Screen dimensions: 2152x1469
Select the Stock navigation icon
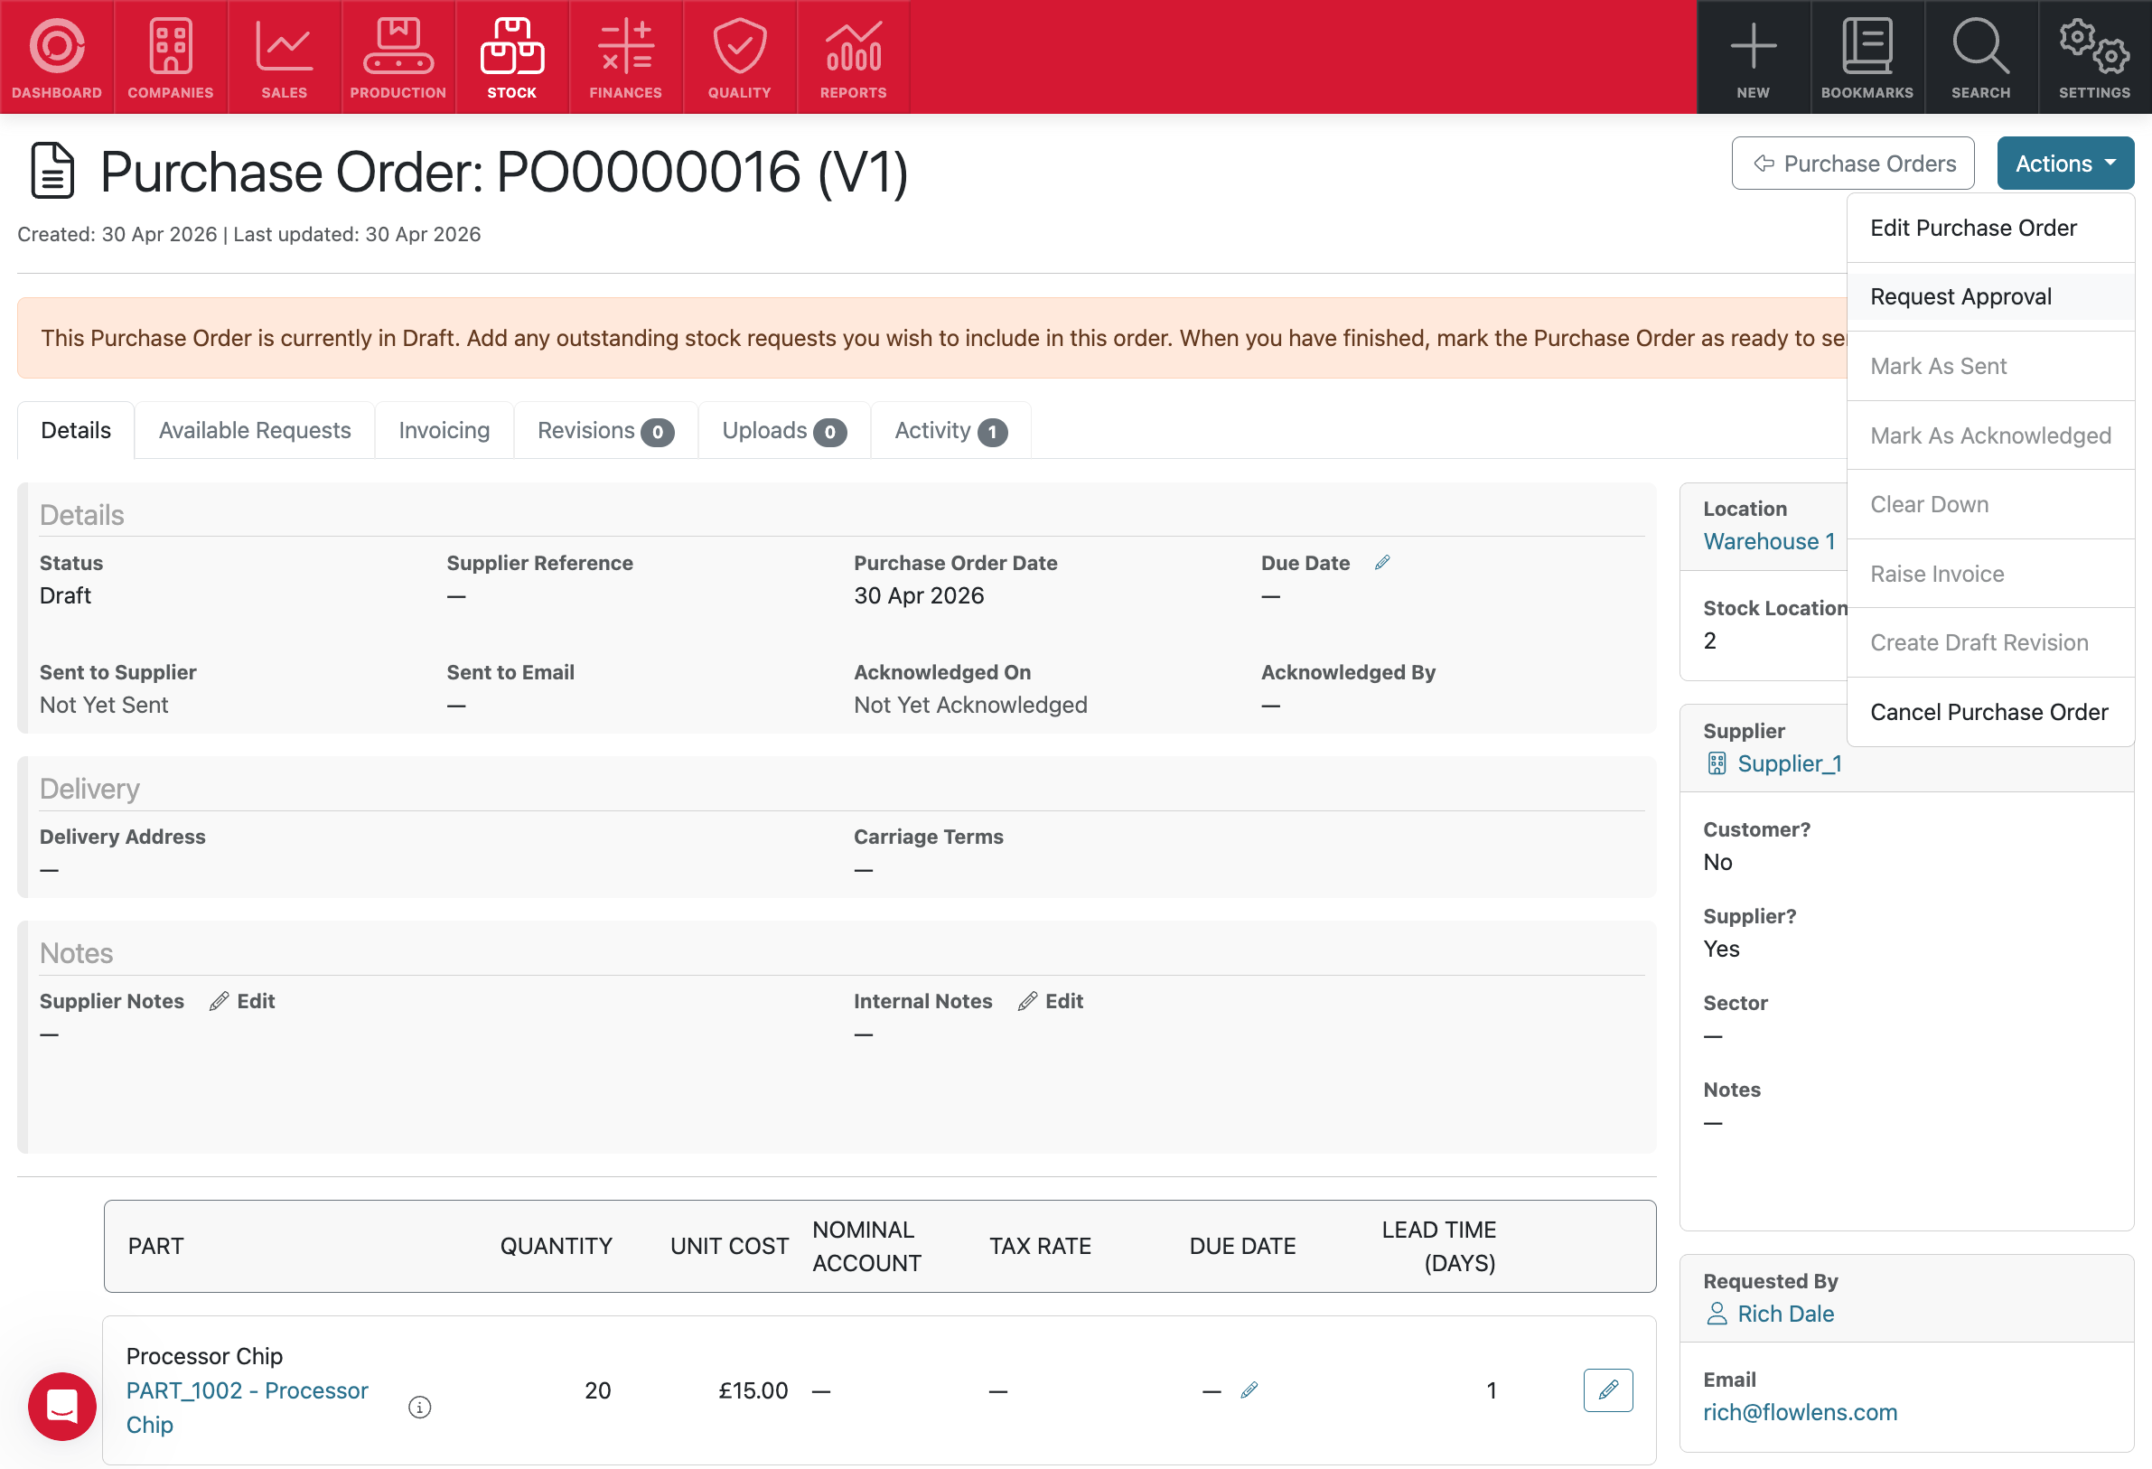tap(512, 57)
